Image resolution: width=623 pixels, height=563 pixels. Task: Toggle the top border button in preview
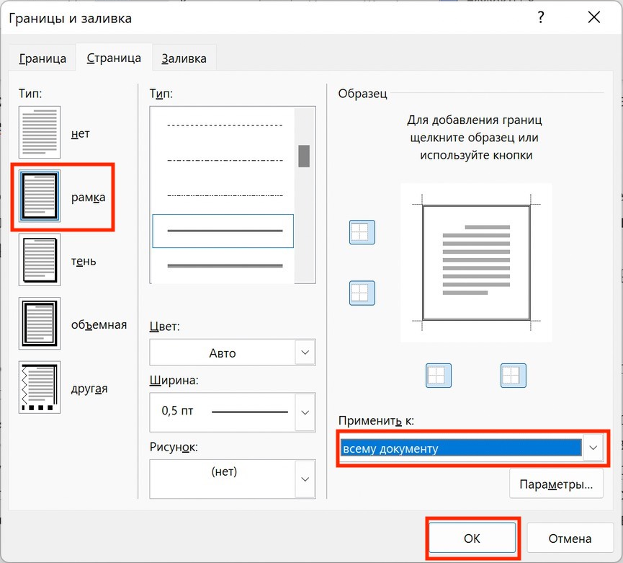tap(362, 232)
